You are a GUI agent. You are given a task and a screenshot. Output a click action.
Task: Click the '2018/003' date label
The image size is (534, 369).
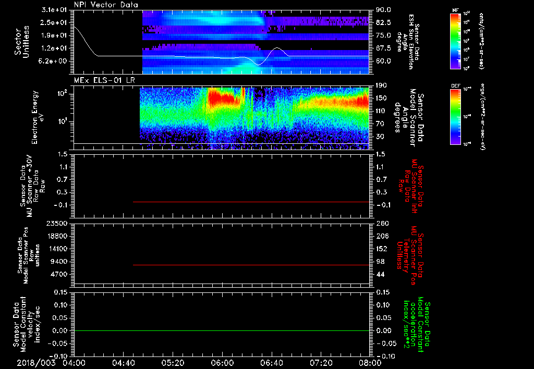36,363
